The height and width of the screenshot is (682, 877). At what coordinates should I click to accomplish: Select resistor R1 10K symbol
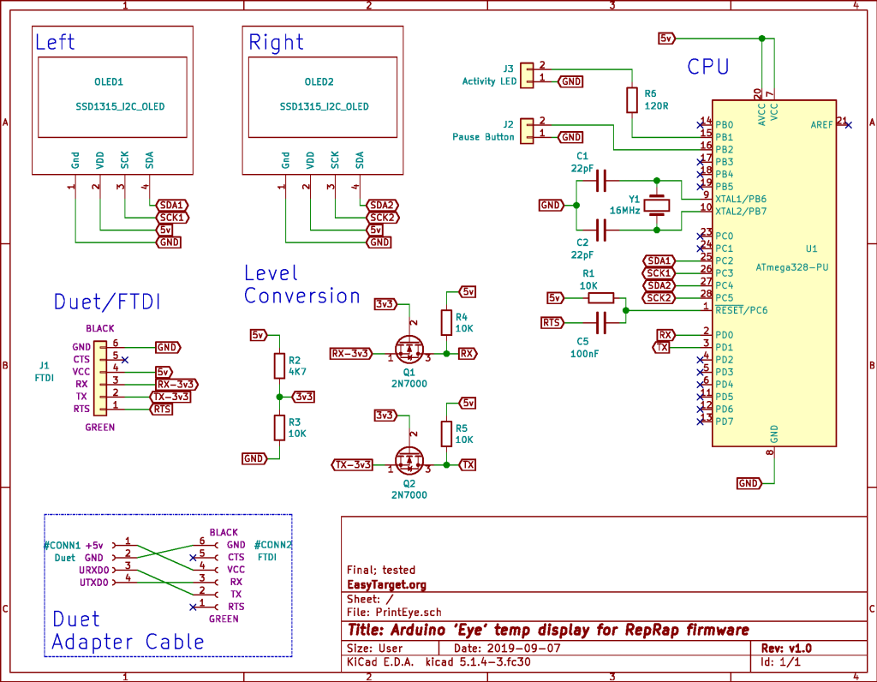[601, 297]
